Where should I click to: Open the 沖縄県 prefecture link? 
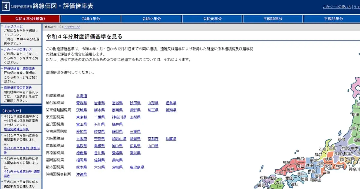(82, 174)
